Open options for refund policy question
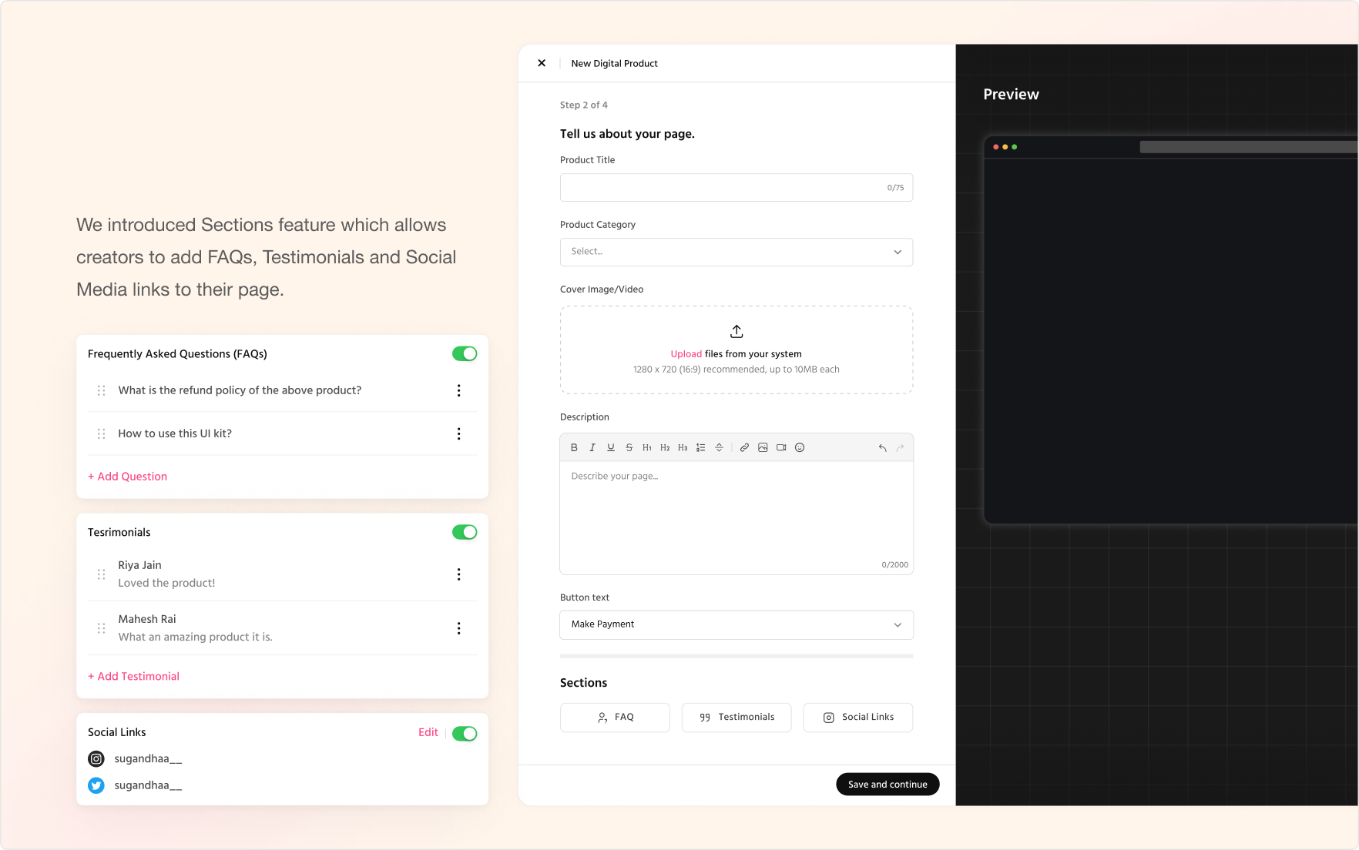Screen dimensions: 1359x850 tap(459, 390)
